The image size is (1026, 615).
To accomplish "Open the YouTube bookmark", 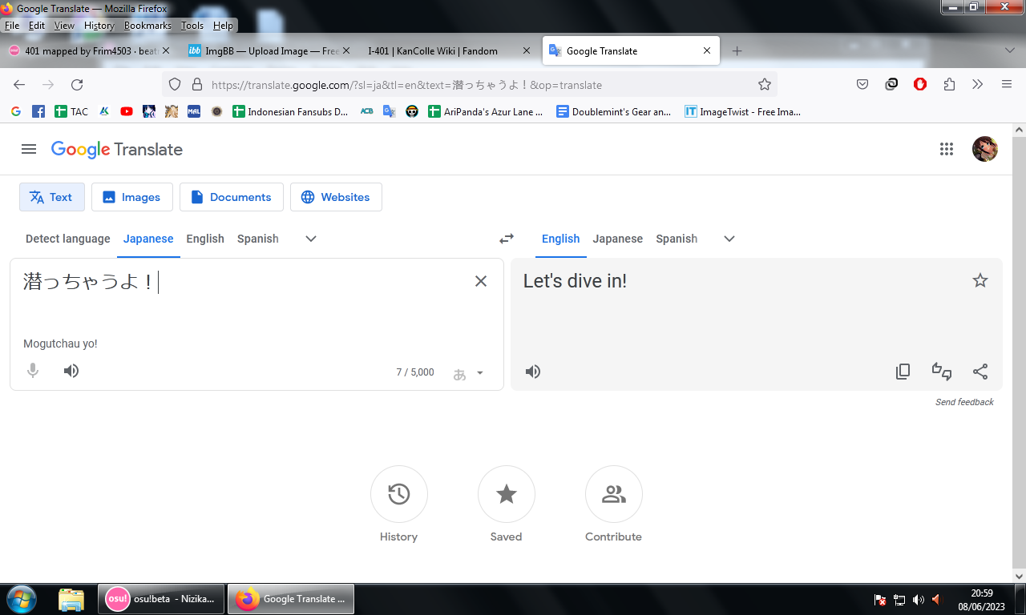I will click(x=127, y=112).
